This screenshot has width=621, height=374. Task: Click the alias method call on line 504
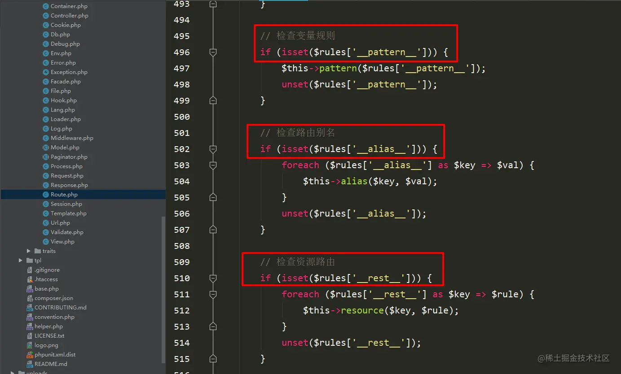point(354,181)
